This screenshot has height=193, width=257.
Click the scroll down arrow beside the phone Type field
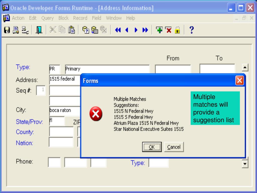[x=245, y=164]
